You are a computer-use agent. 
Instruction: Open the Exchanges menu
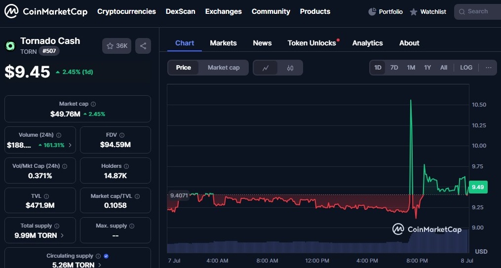point(224,11)
